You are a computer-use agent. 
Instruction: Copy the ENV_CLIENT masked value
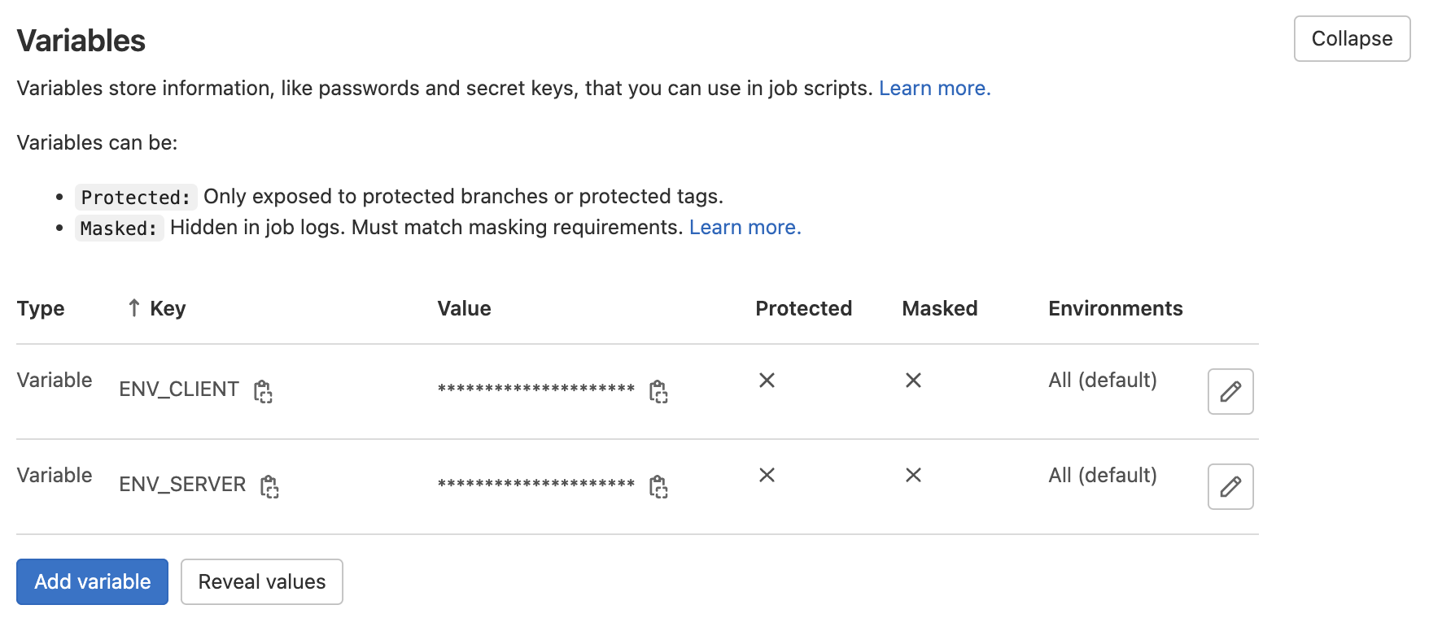658,391
